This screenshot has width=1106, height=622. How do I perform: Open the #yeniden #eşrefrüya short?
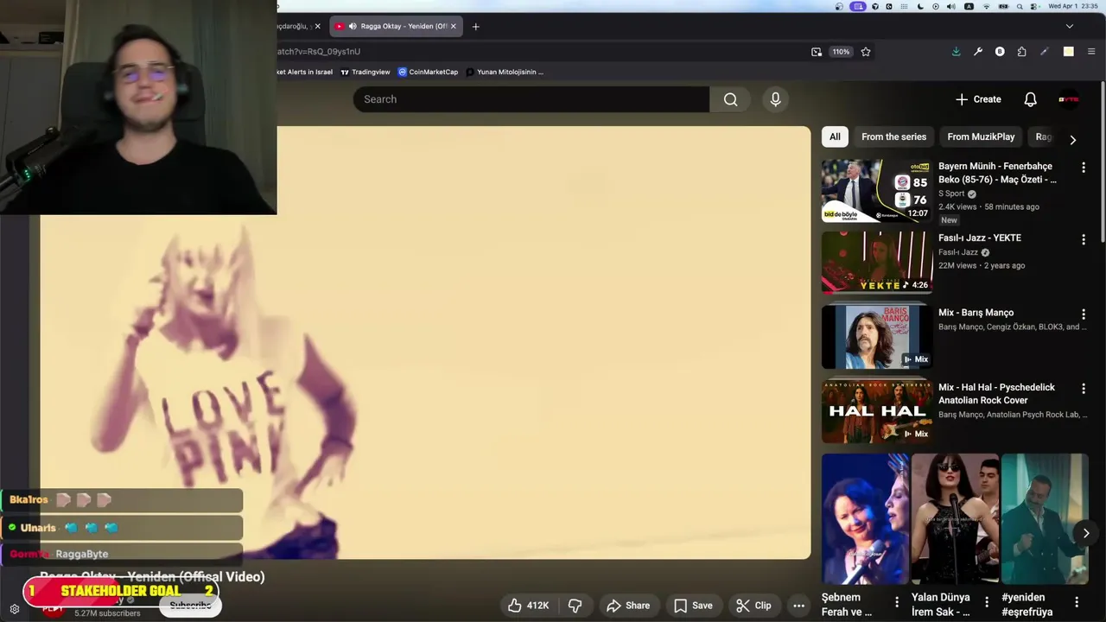(1045, 519)
